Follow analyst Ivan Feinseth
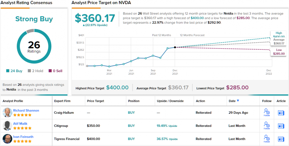 click(x=267, y=139)
